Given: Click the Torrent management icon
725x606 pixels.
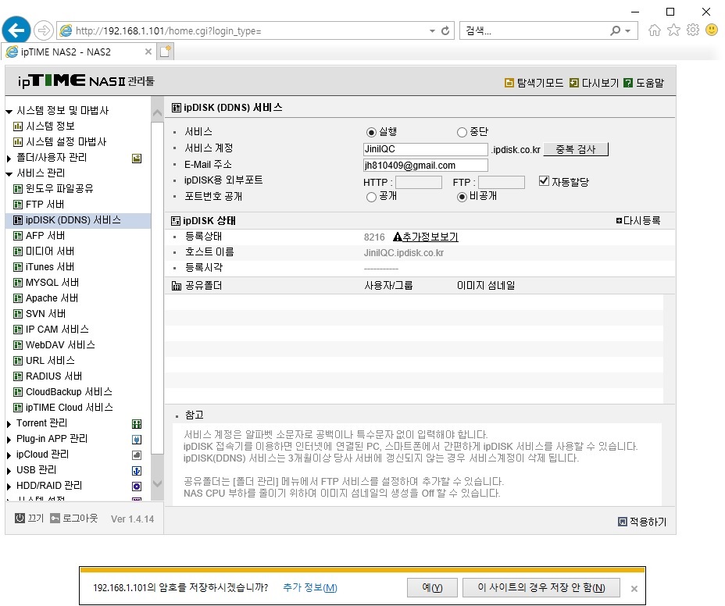Looking at the screenshot, I should 137,424.
